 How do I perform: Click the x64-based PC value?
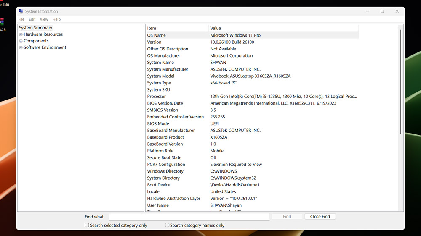pos(224,83)
